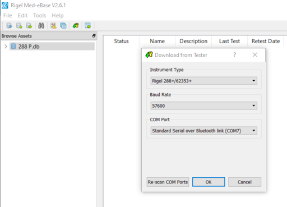Click the Download from Tester dialog title icon
287x207 pixels.
coord(149,55)
